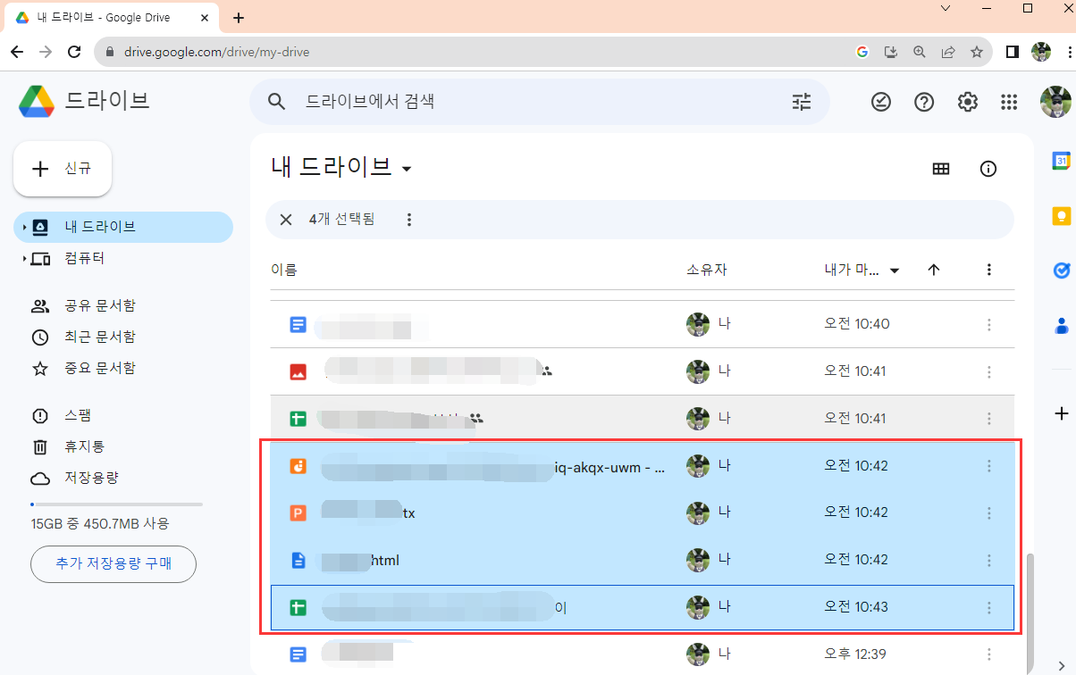Deselect the 4 selected files

[x=285, y=219]
